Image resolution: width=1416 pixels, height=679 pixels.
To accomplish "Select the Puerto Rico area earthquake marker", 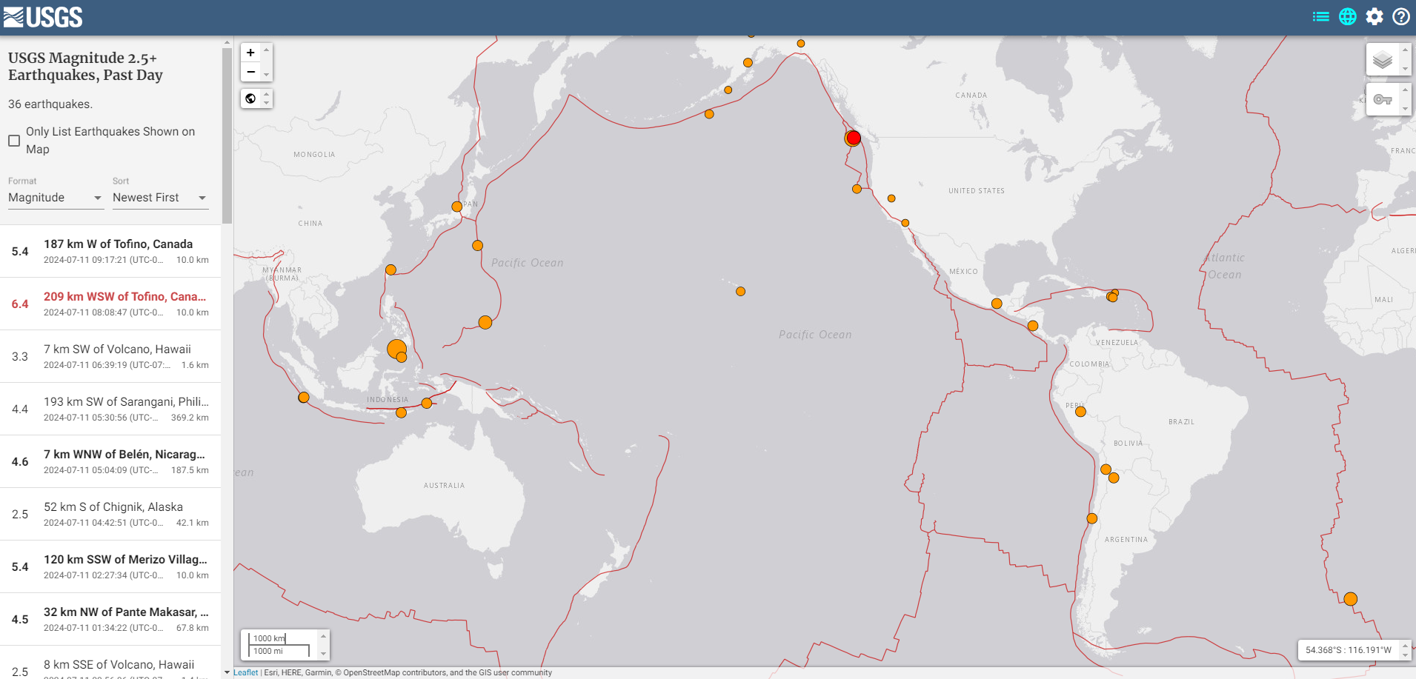I will [1112, 296].
